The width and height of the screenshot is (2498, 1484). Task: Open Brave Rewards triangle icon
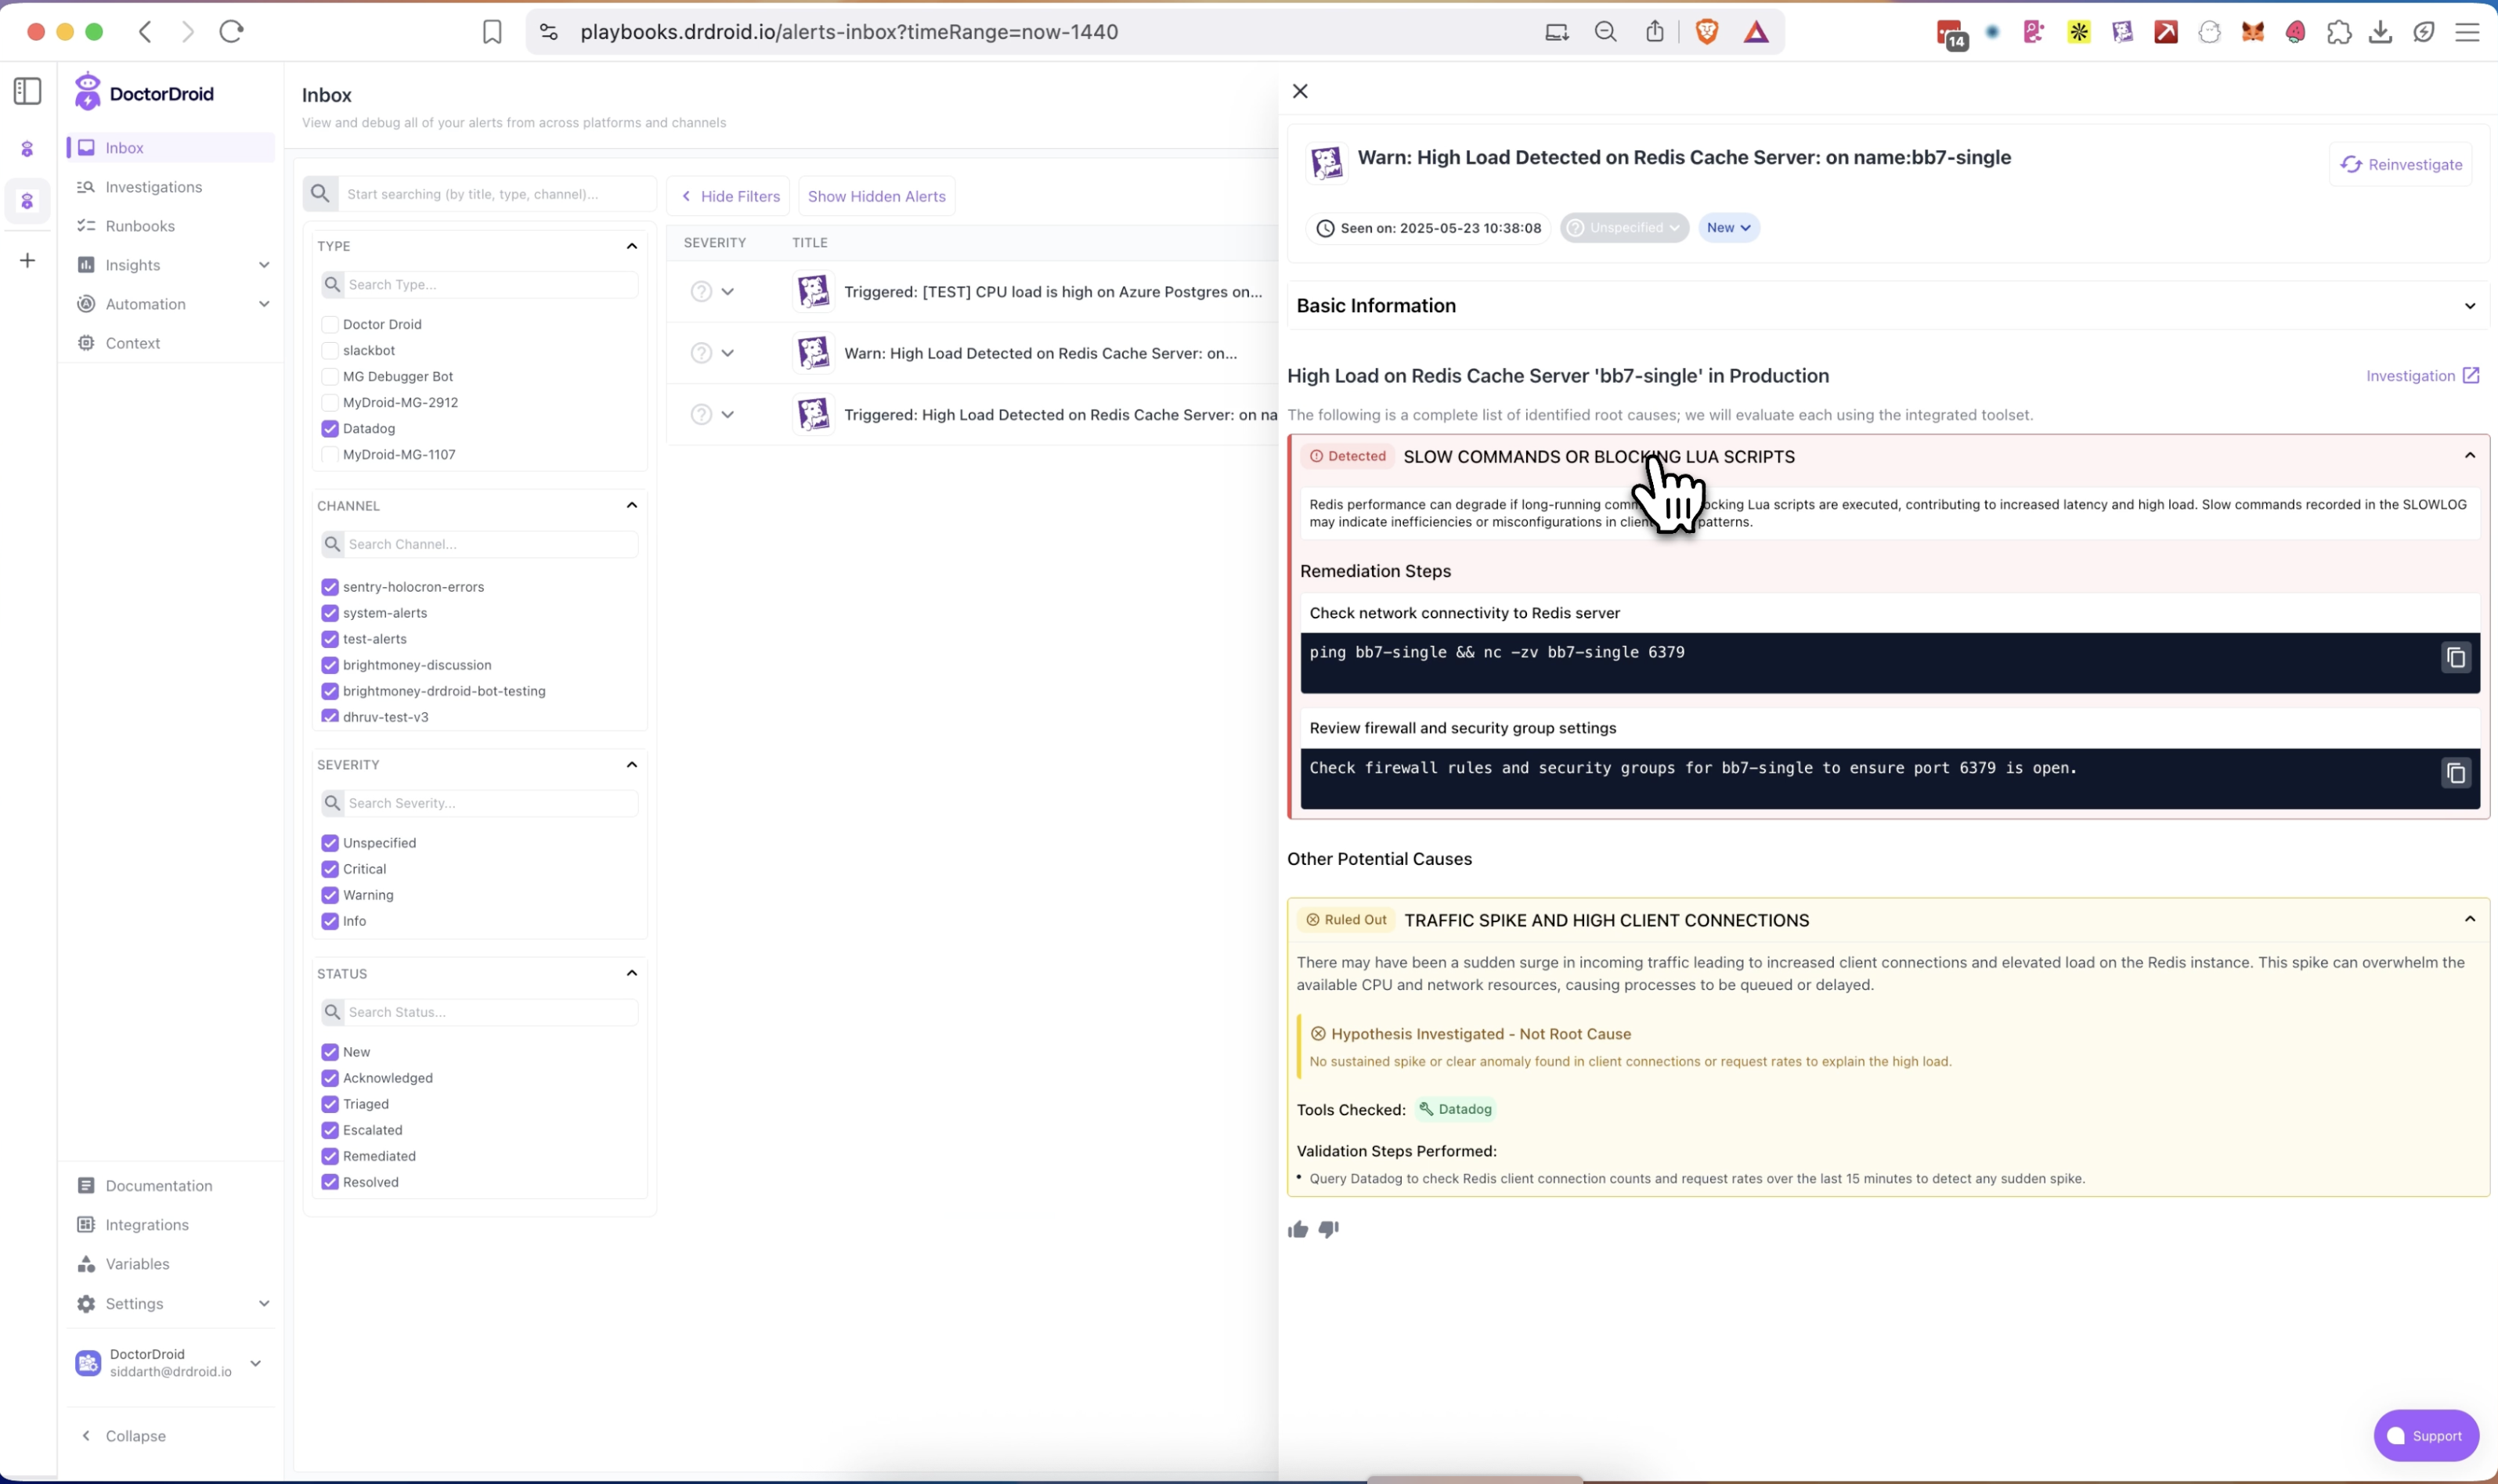1756,32
